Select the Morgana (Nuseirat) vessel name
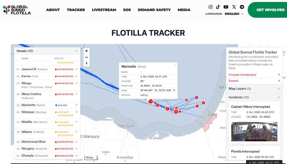This screenshot has width=287, height=164. (x=34, y=149)
